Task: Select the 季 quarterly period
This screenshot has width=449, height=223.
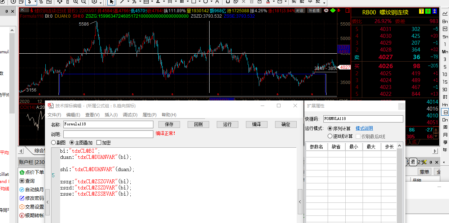Action: click(x=445, y=142)
